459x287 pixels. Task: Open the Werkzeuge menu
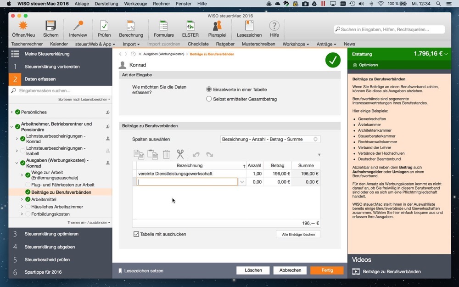[x=135, y=4]
